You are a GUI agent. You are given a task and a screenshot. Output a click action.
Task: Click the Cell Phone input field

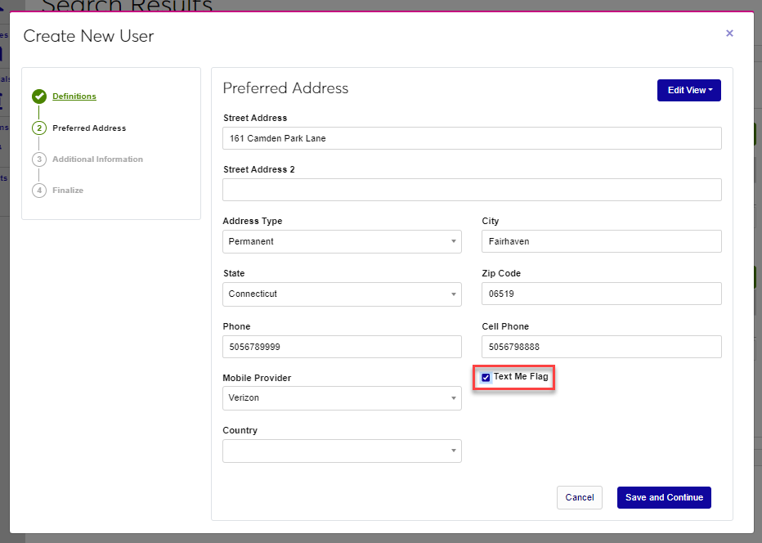coord(601,347)
